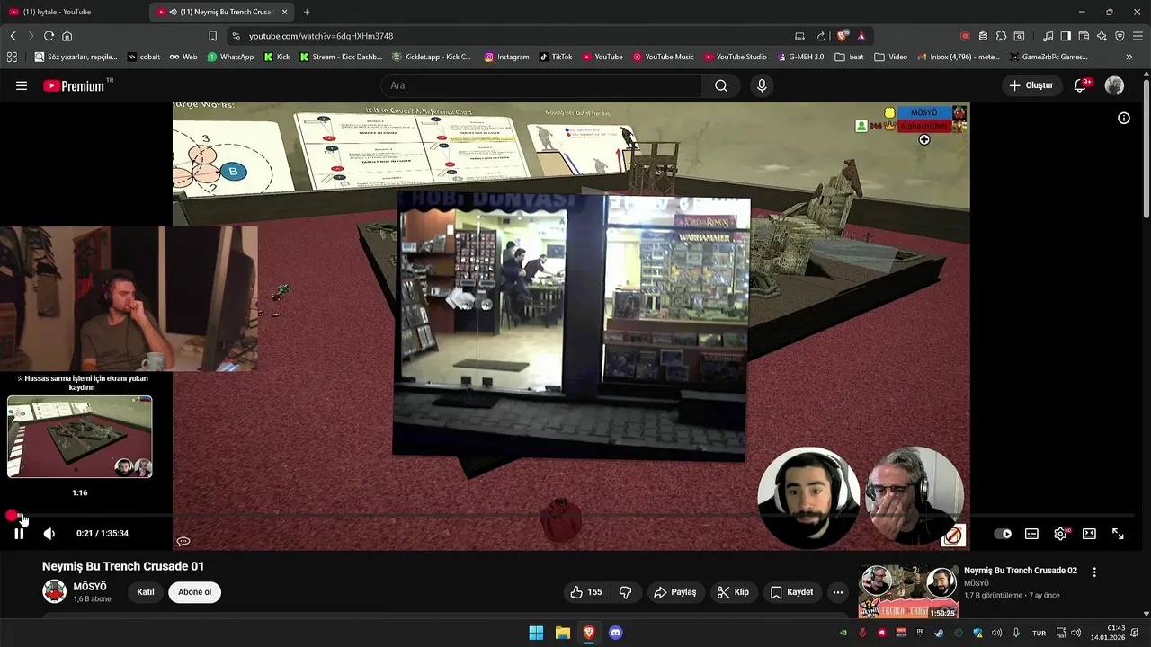This screenshot has width=1151, height=647.
Task: Open chapters icon at player bottom-left
Action: coord(183,541)
